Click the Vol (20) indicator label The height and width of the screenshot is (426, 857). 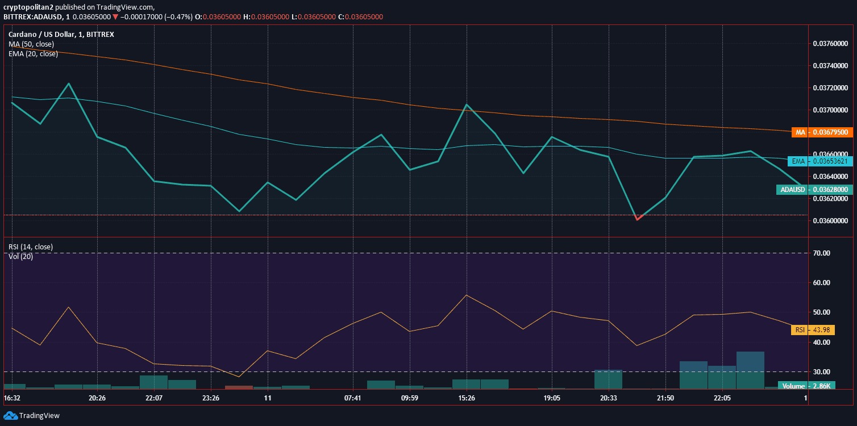point(20,256)
